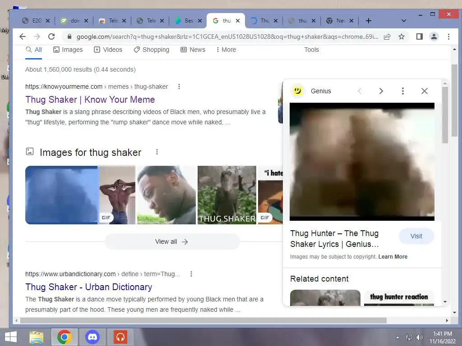Viewport: 462px width, 346px height.
Task: Open a new browser tab
Action: [368, 21]
